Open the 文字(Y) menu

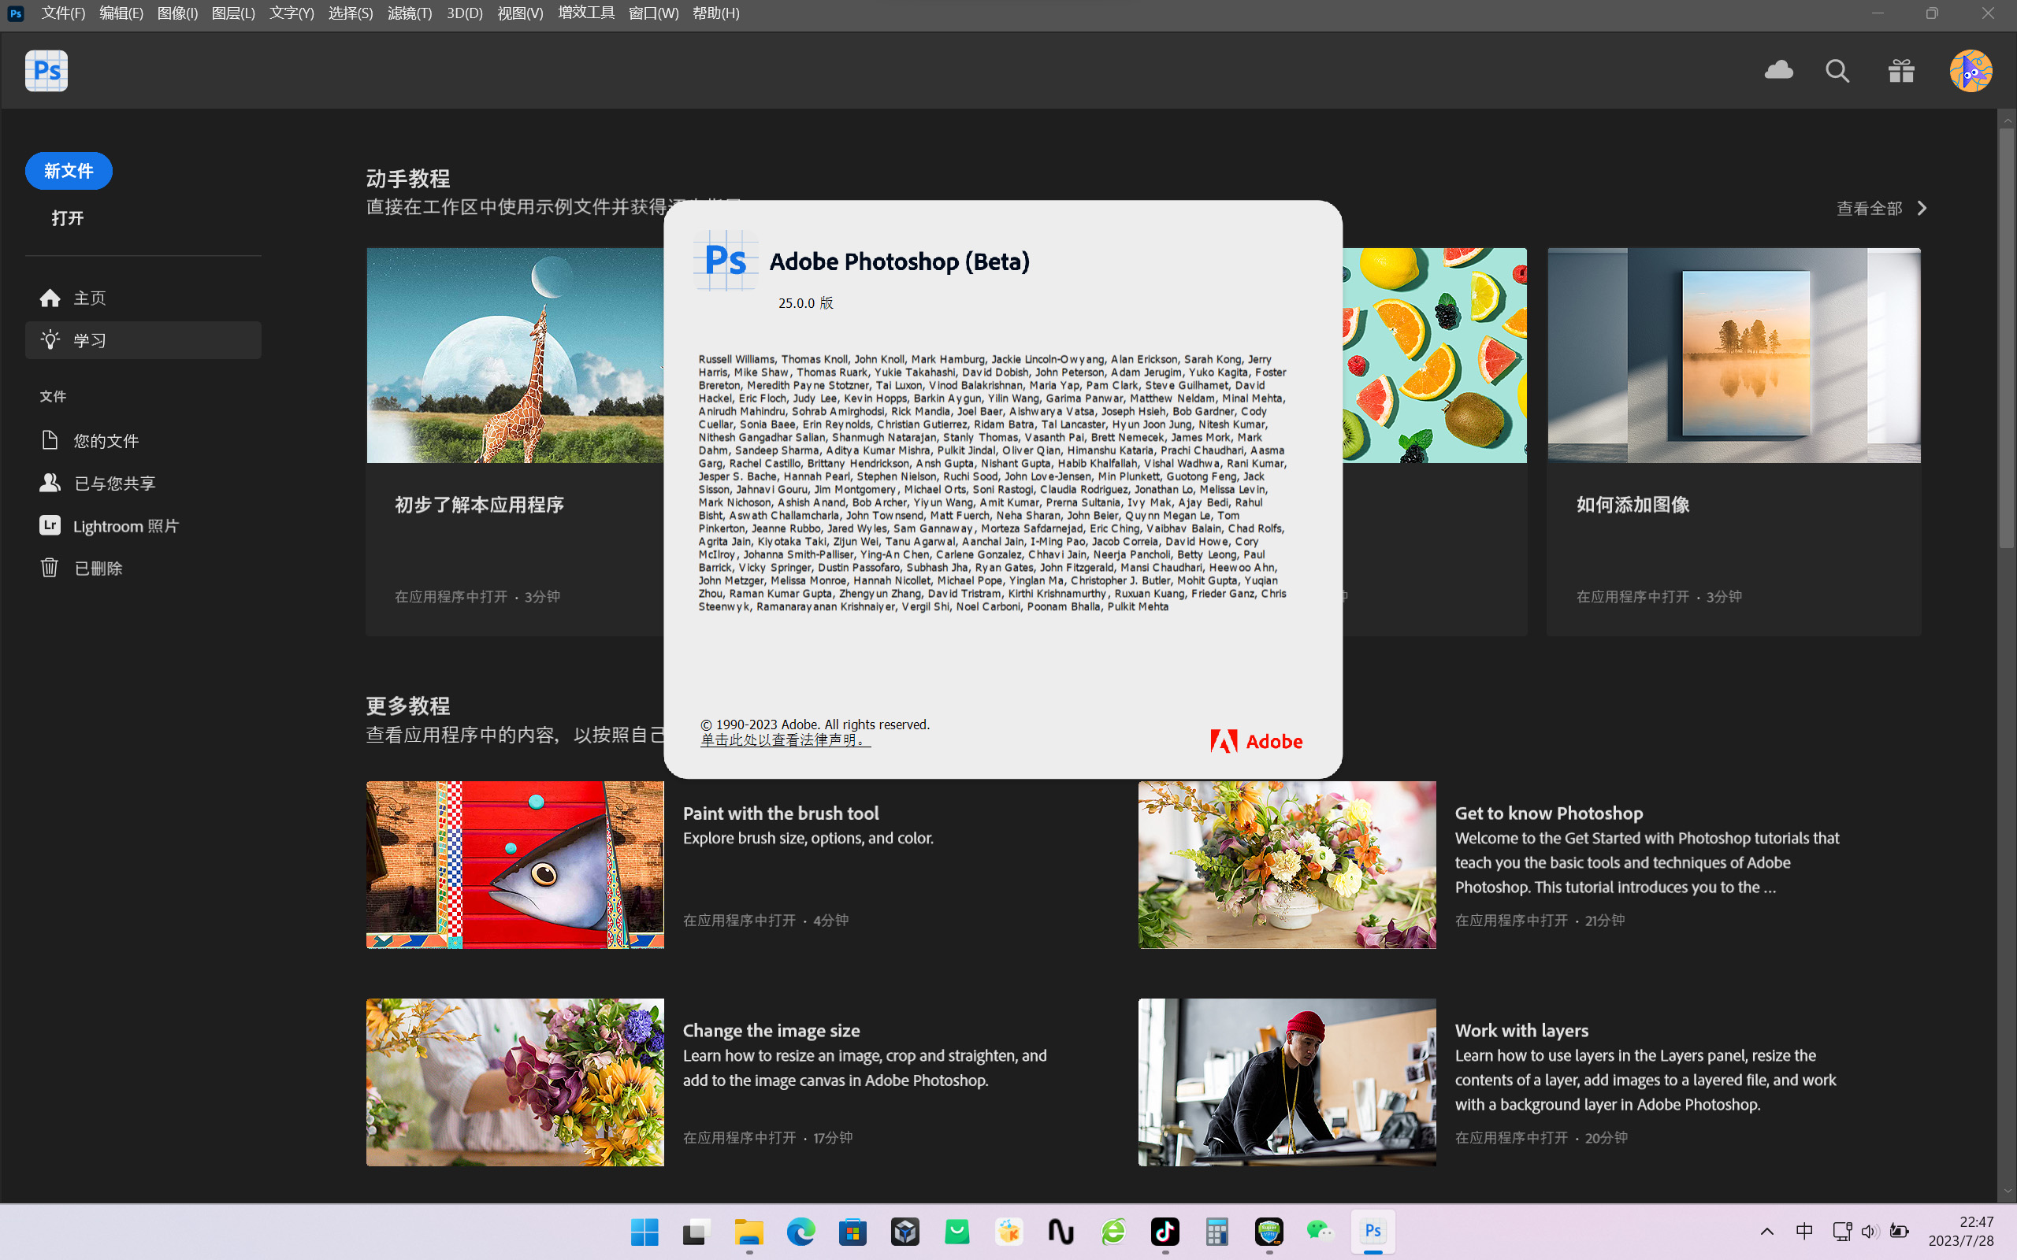[x=292, y=13]
